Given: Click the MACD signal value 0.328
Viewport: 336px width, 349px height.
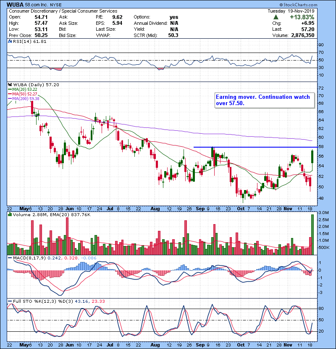Looking at the screenshot, I should pyautogui.click(x=71, y=258).
